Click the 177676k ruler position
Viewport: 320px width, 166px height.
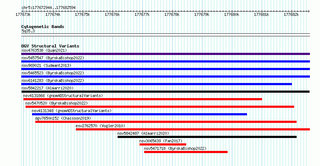[x=112, y=15]
